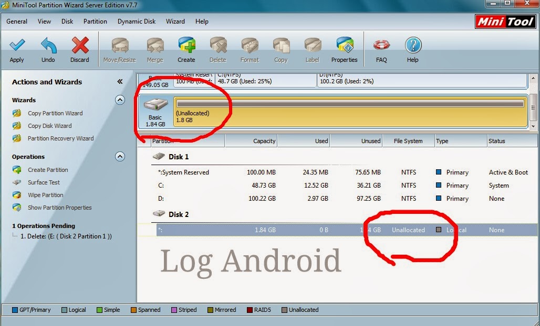540x326 pixels.
Task: Launch Partition Recovery Wizard link
Action: pos(60,138)
